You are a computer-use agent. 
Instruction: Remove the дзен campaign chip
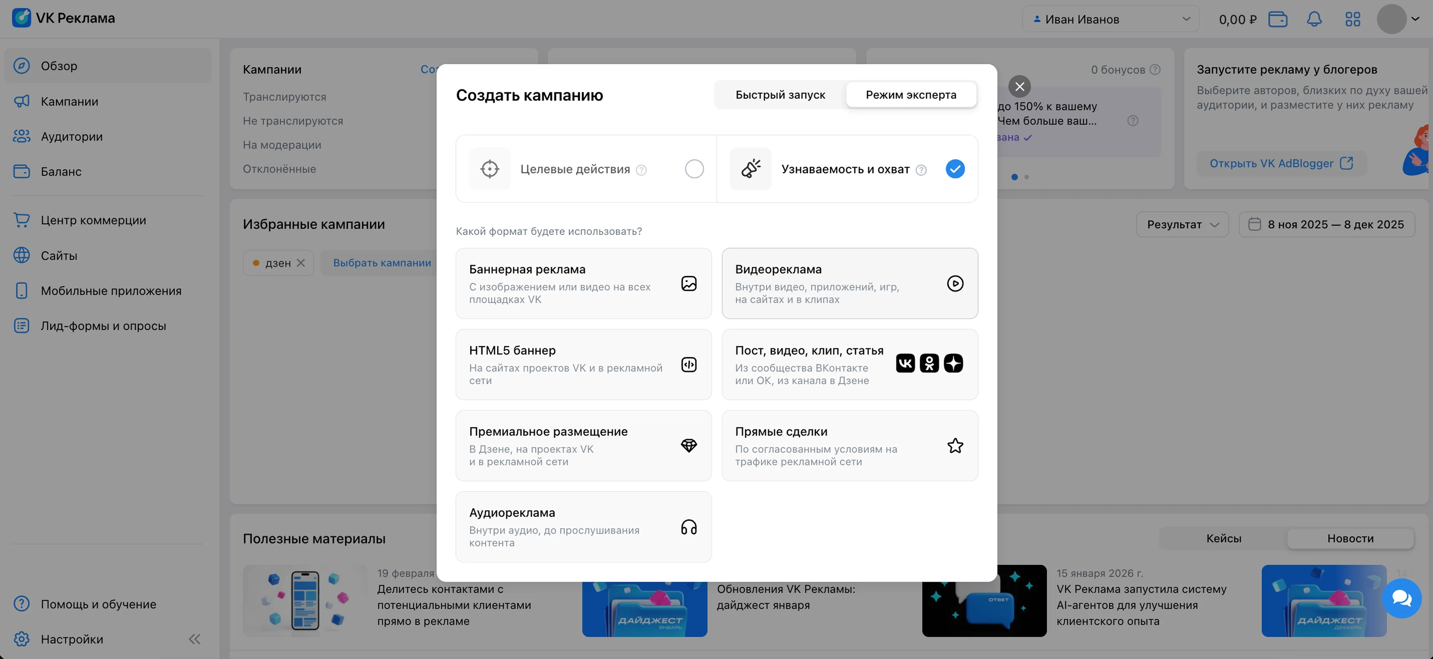(301, 263)
